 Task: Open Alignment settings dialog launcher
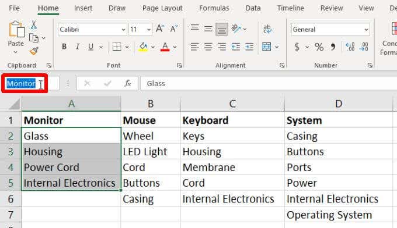click(282, 65)
